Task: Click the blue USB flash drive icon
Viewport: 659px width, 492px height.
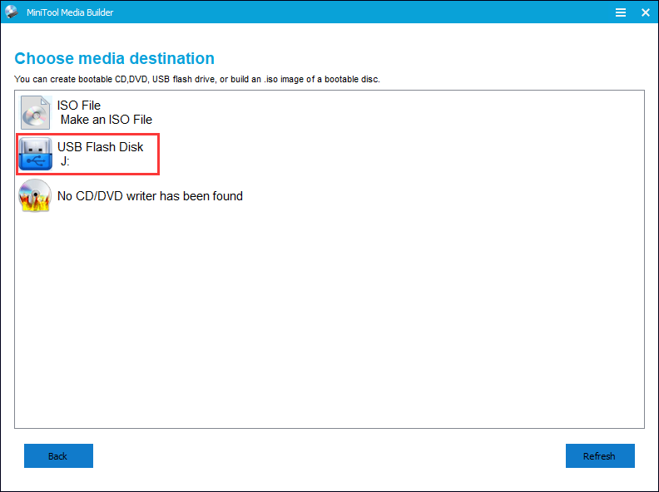Action: click(36, 154)
